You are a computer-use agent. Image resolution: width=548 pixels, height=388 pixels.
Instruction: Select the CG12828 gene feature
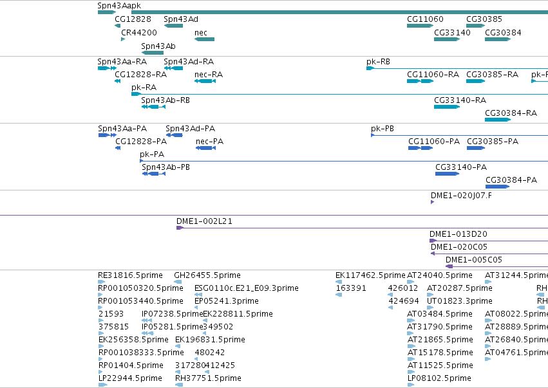(x=117, y=26)
